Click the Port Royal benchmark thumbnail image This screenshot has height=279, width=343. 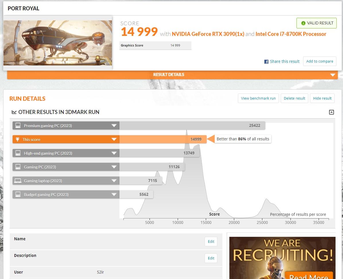point(58,43)
